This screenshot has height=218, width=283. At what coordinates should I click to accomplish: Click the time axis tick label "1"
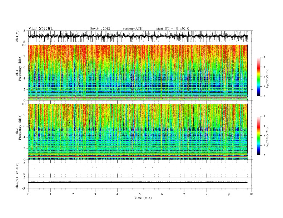click(50, 194)
